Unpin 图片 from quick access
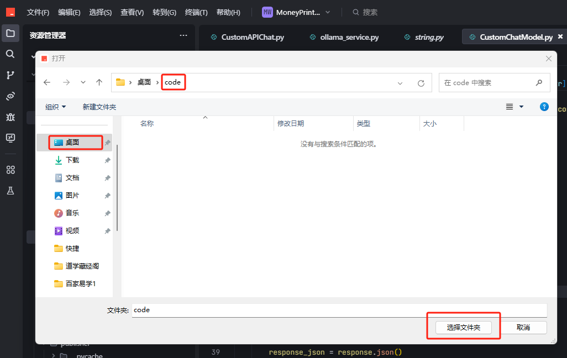Viewport: 567px width, 358px height. click(x=107, y=196)
